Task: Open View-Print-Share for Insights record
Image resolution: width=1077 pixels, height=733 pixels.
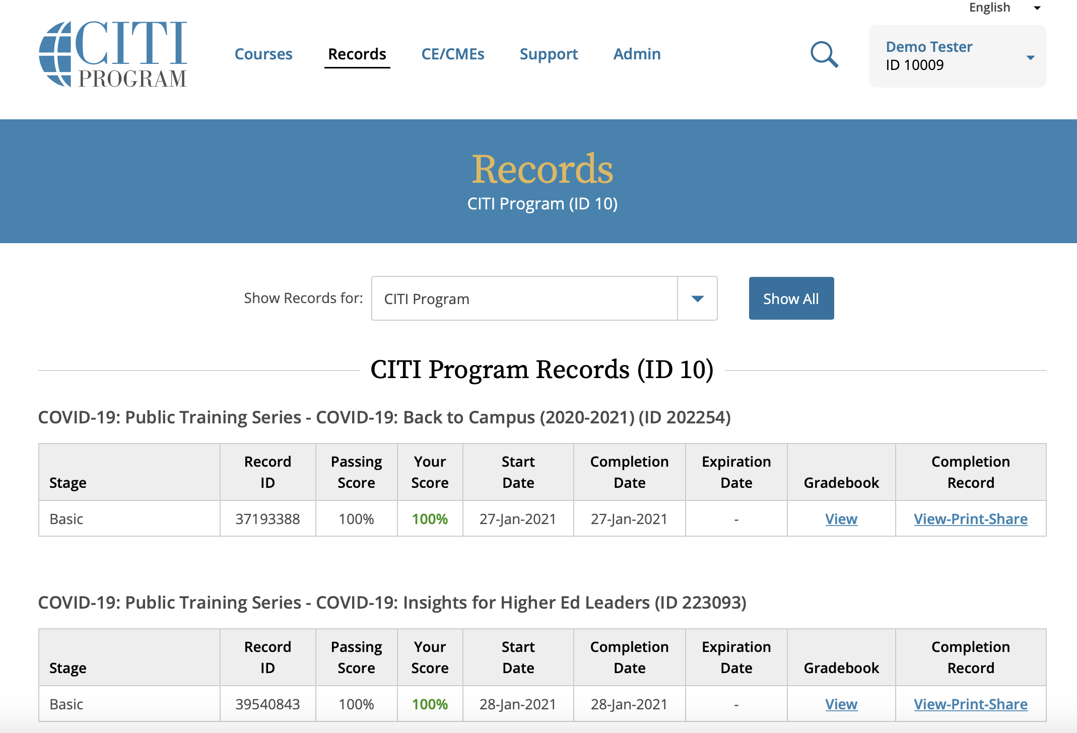Action: tap(970, 704)
